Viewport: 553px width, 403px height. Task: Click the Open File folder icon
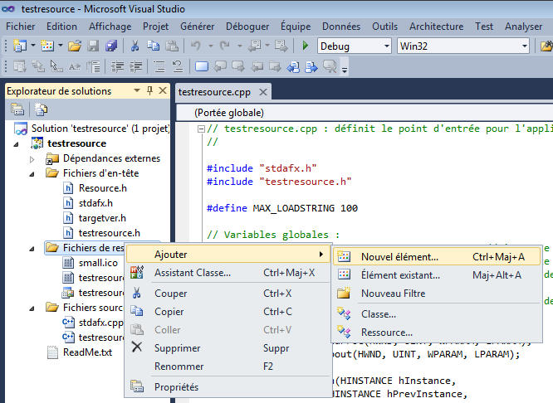tap(75, 46)
